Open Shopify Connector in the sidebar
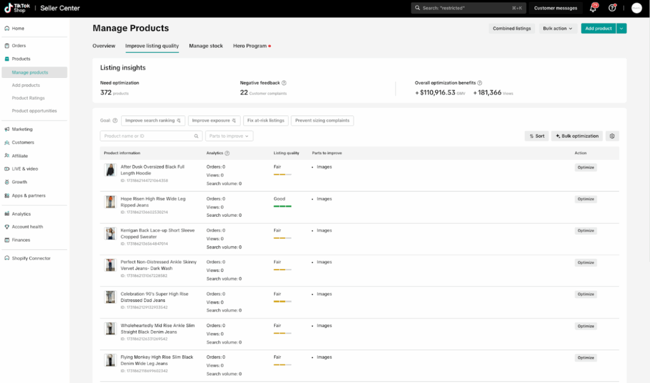Viewport: 650px width, 383px height. [30, 259]
